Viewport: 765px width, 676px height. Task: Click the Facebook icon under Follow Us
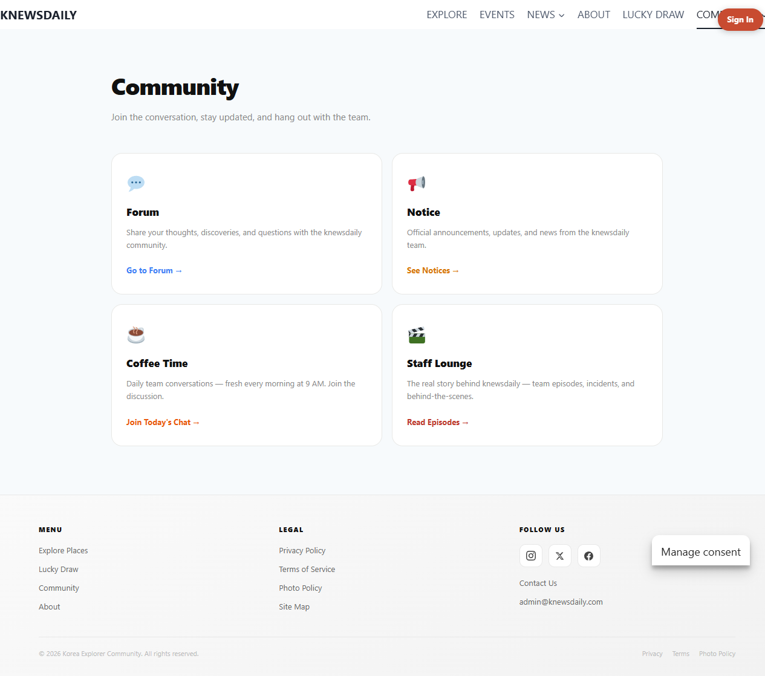(x=588, y=556)
